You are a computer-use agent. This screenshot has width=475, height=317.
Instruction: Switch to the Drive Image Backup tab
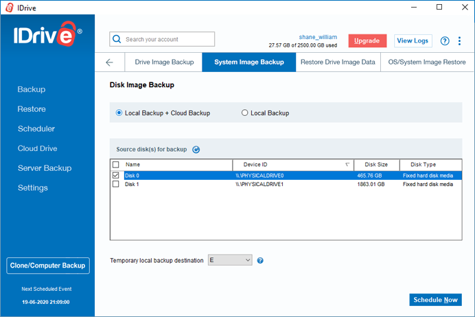click(164, 62)
